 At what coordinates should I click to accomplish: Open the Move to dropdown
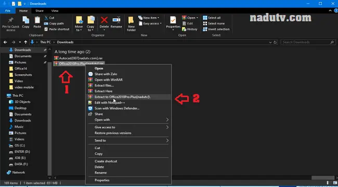point(79,29)
